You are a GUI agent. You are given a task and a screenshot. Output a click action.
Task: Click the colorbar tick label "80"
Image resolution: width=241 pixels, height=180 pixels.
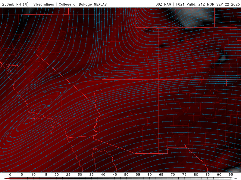click(x=196, y=175)
